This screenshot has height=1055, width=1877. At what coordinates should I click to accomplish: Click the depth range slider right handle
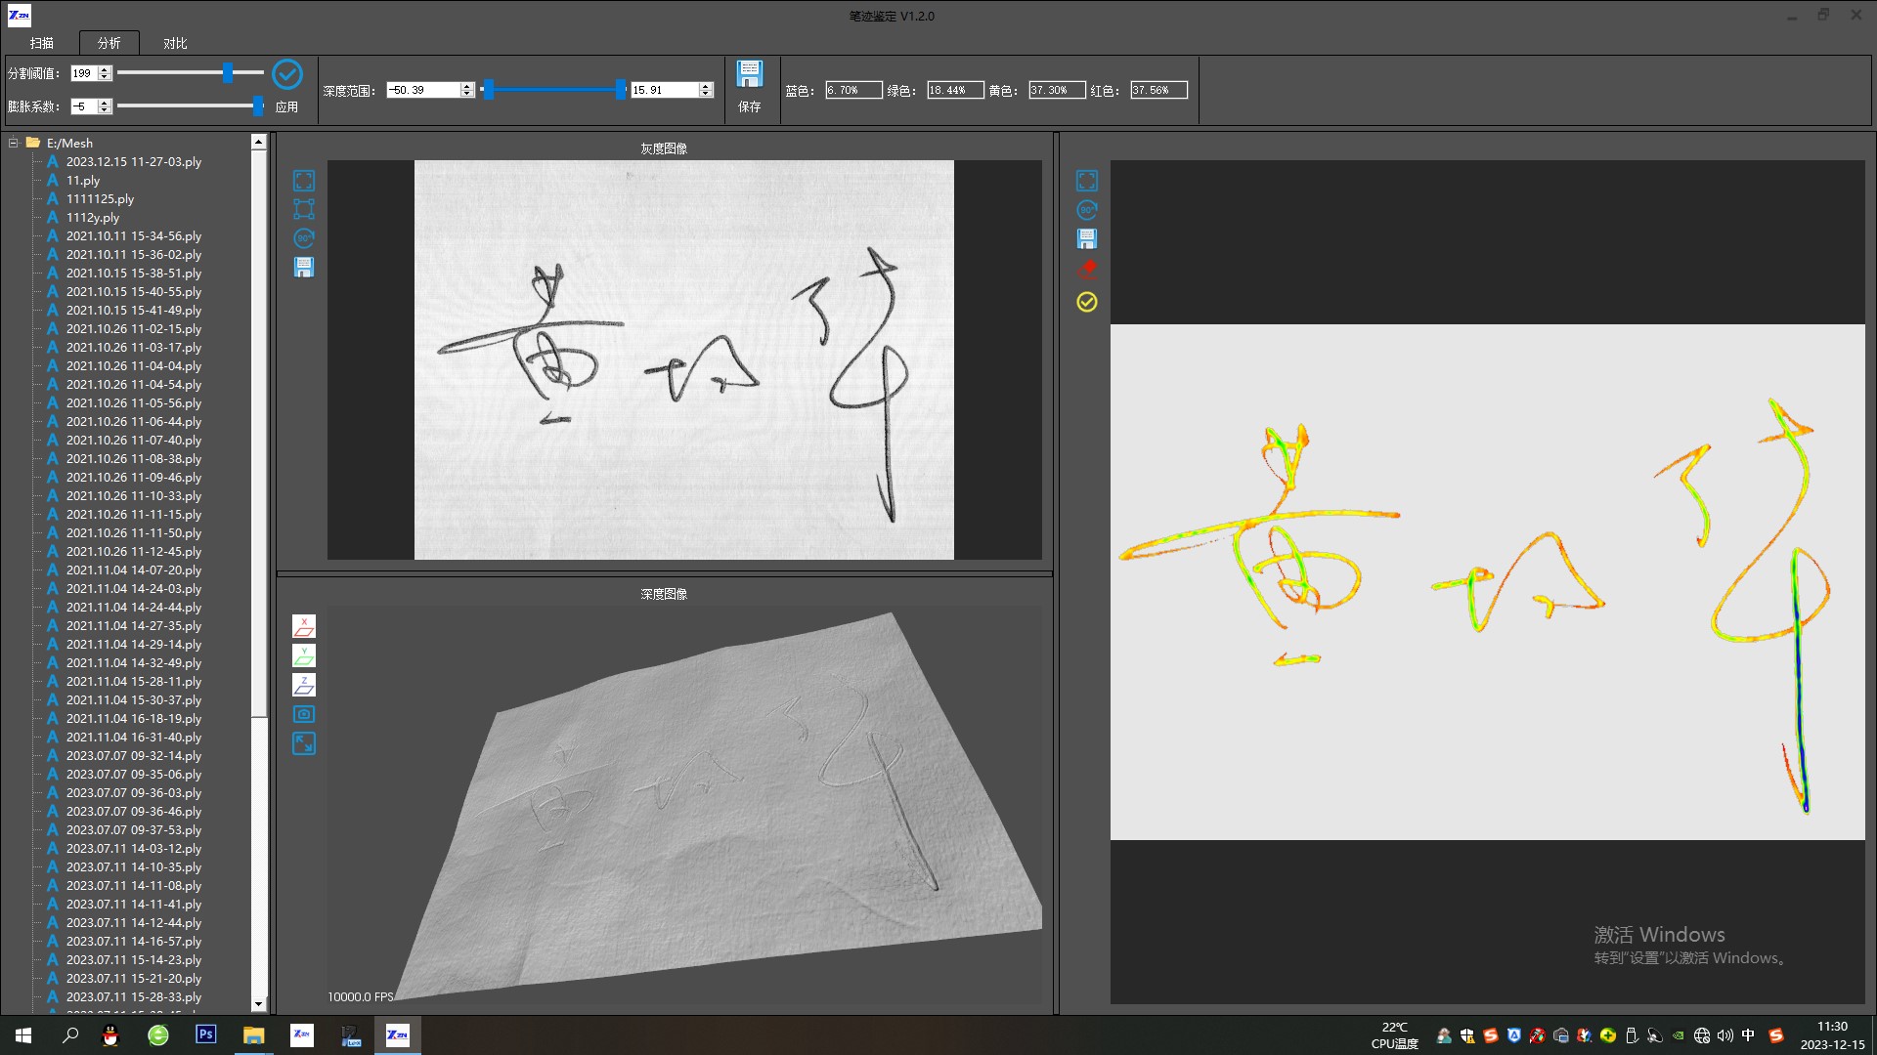pos(621,90)
